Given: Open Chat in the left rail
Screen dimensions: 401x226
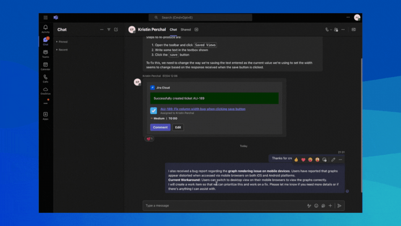Looking at the screenshot, I should click(x=45, y=41).
